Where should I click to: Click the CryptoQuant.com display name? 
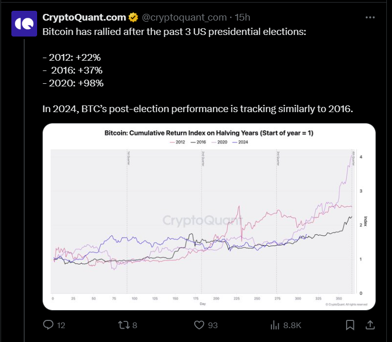[x=84, y=17]
